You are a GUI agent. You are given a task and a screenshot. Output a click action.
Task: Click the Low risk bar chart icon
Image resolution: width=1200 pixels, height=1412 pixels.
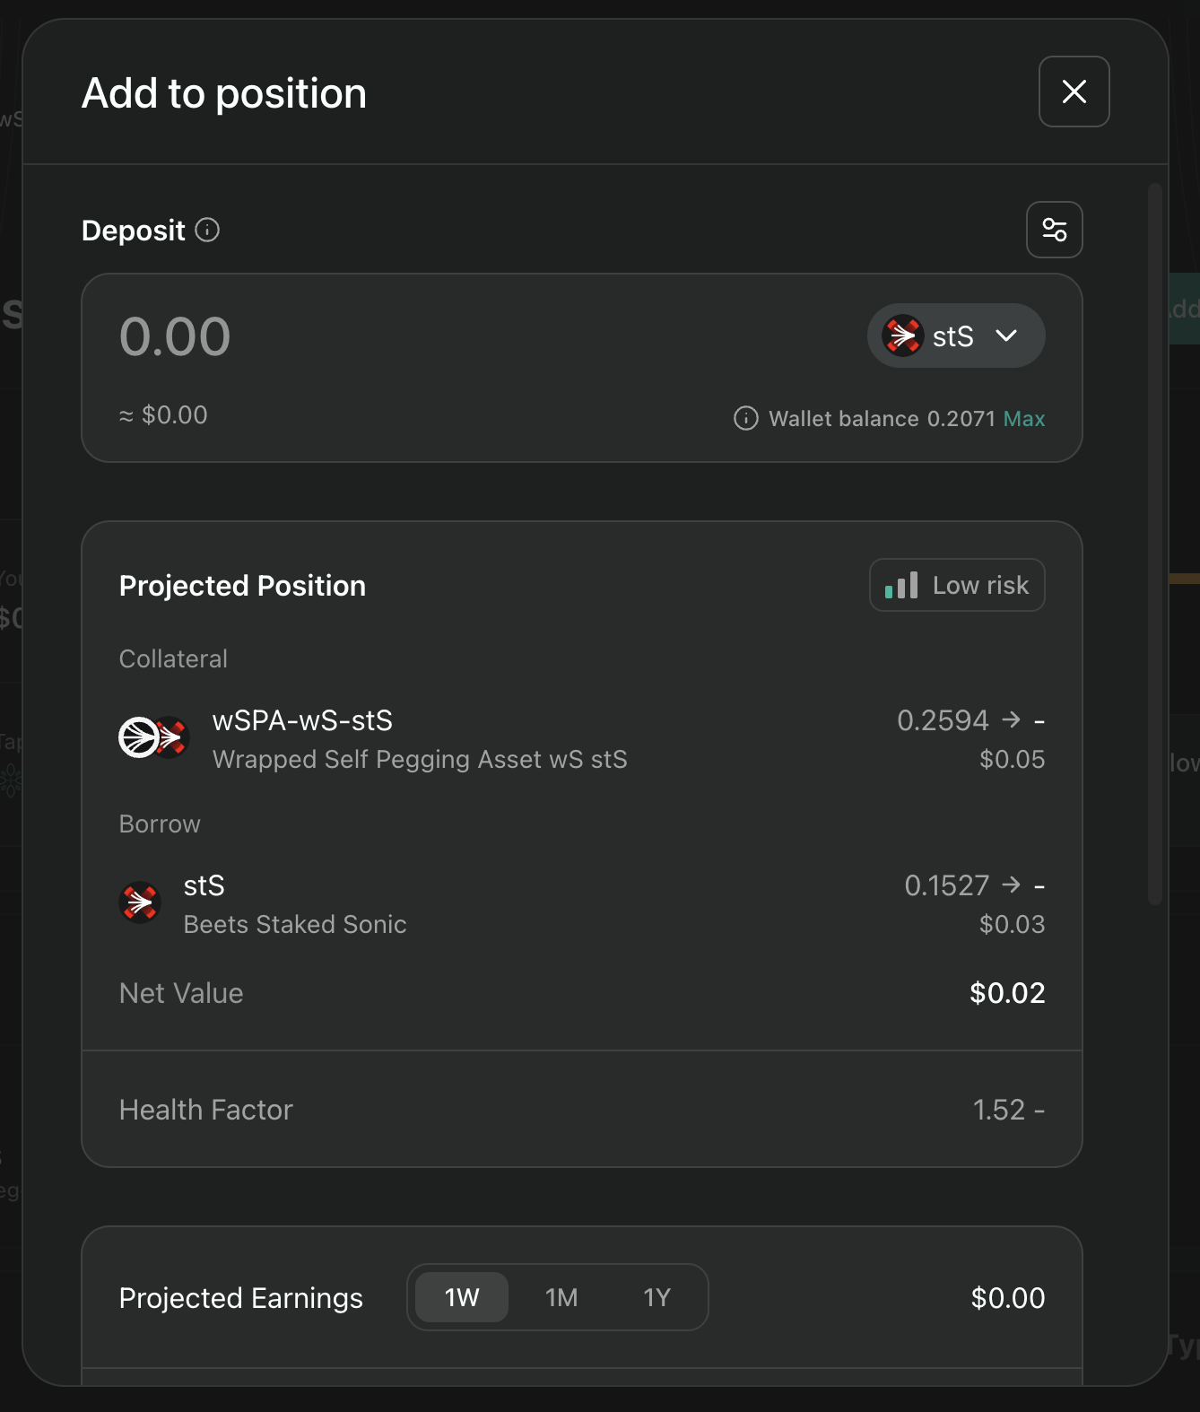click(x=901, y=586)
